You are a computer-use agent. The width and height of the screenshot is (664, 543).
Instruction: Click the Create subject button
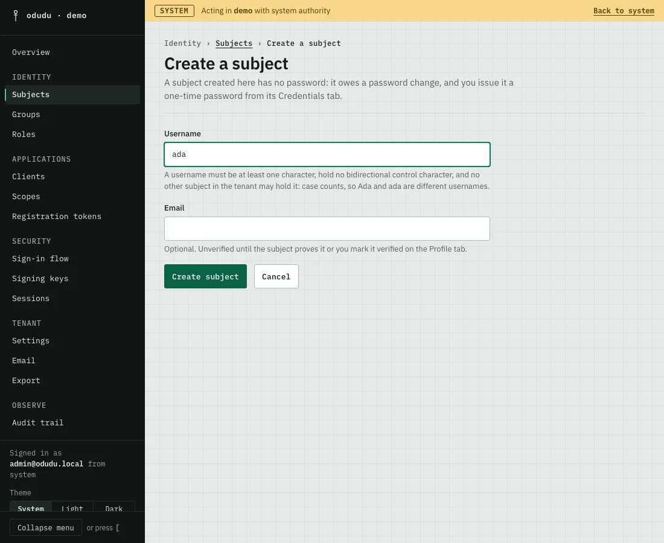(205, 277)
